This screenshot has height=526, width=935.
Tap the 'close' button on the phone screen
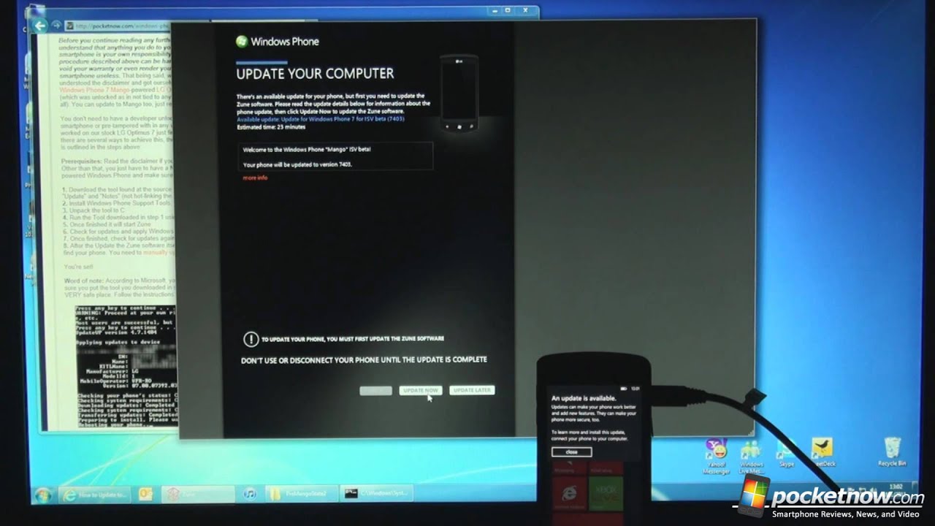pos(571,452)
